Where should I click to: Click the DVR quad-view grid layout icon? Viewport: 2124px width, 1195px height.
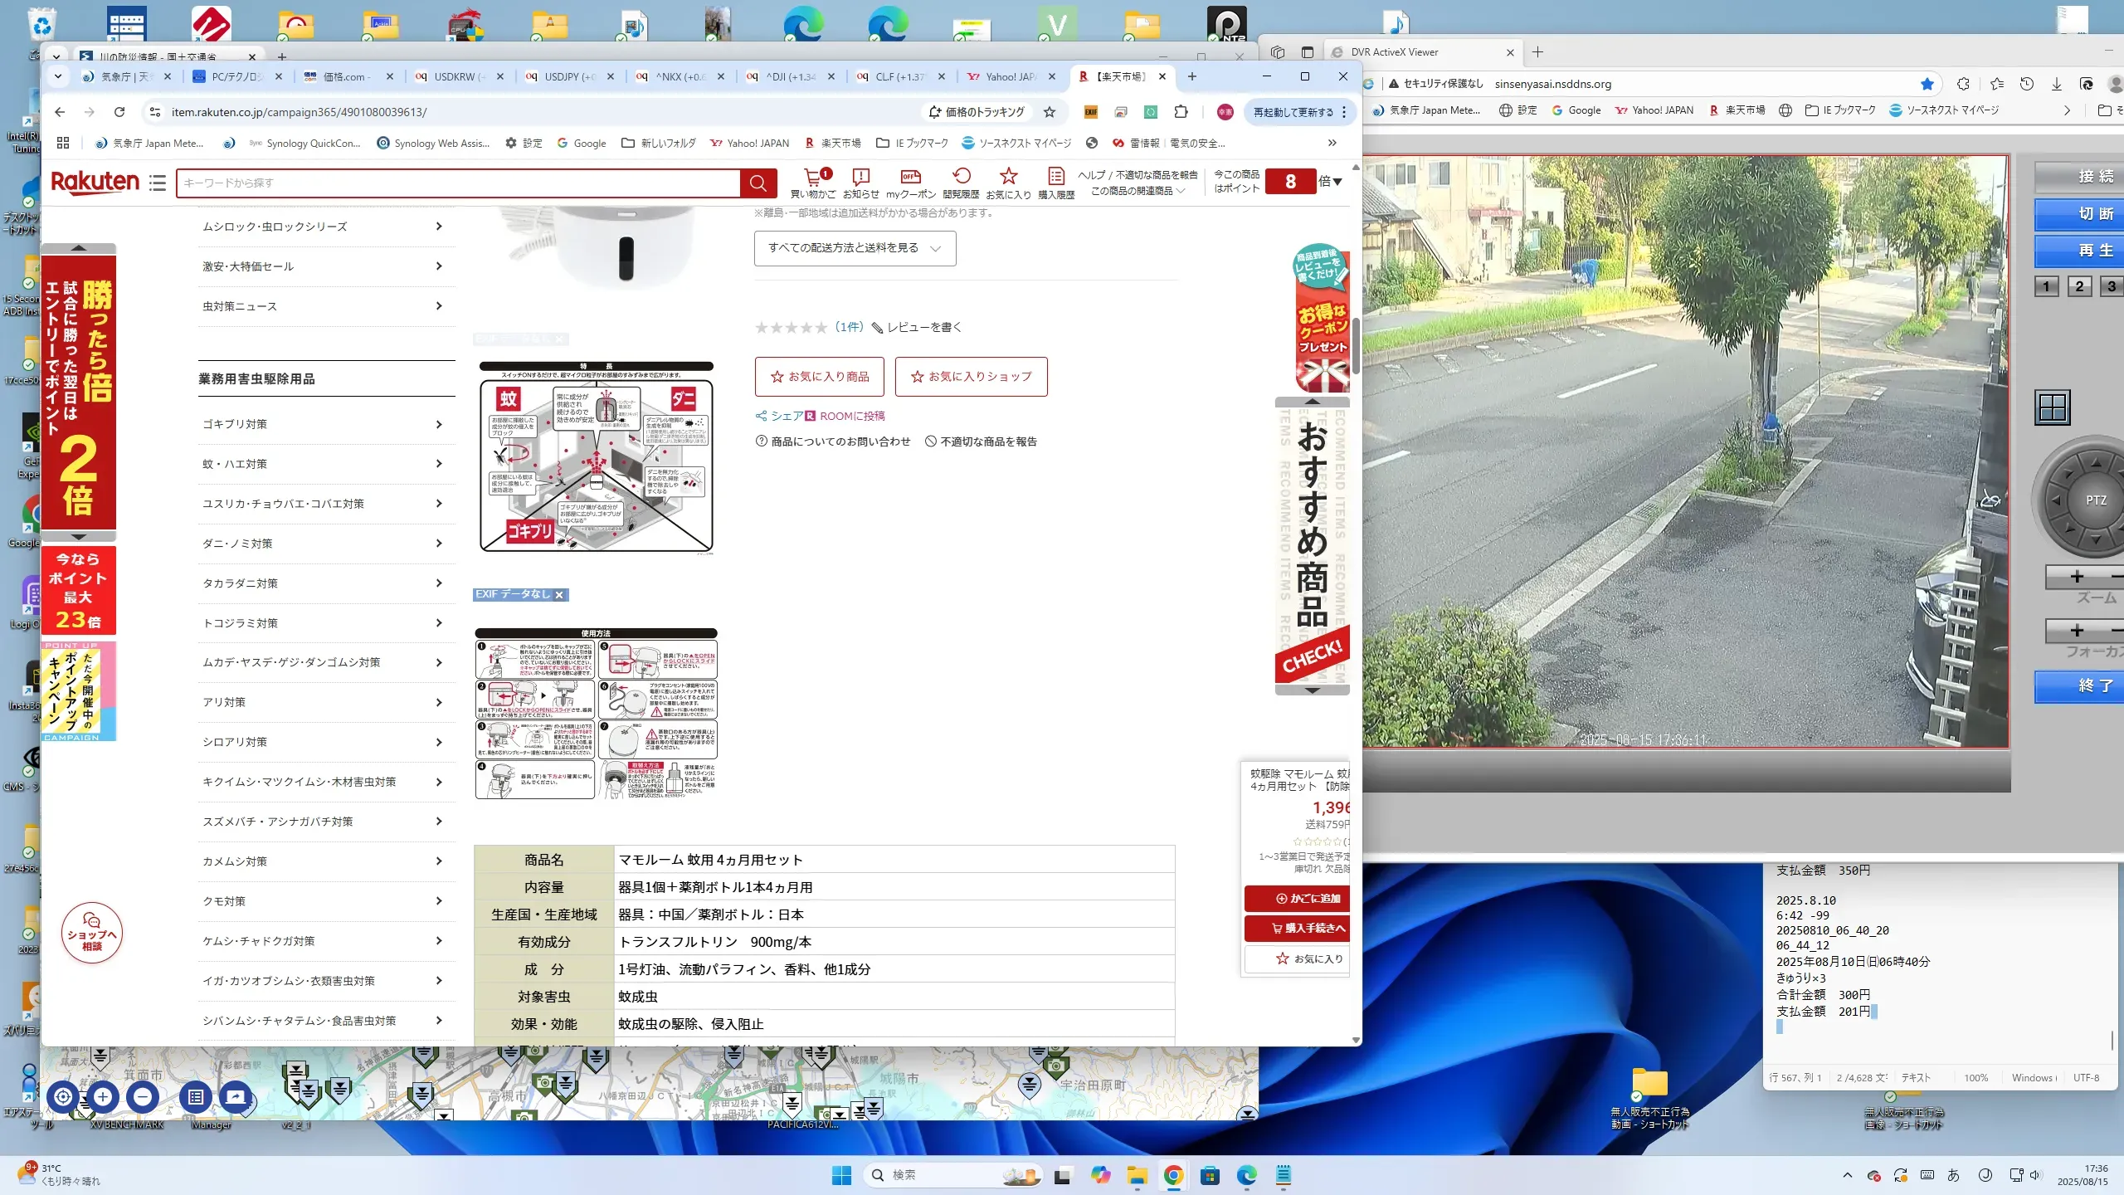[2053, 407]
